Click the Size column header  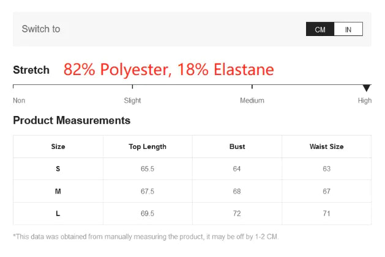click(58, 147)
